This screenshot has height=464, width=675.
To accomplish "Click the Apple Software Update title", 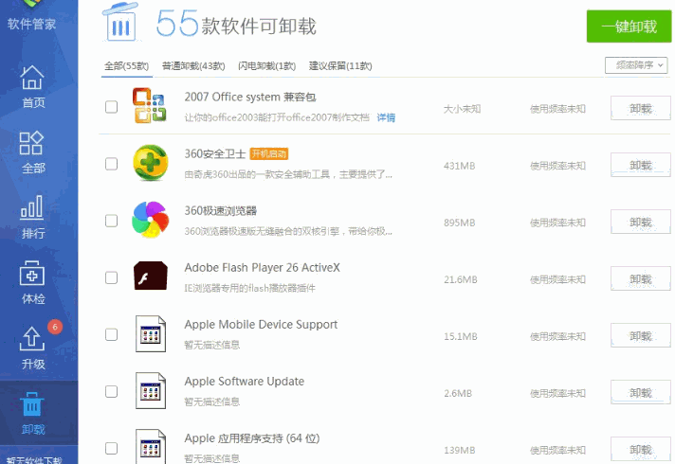I will pyautogui.click(x=244, y=382).
